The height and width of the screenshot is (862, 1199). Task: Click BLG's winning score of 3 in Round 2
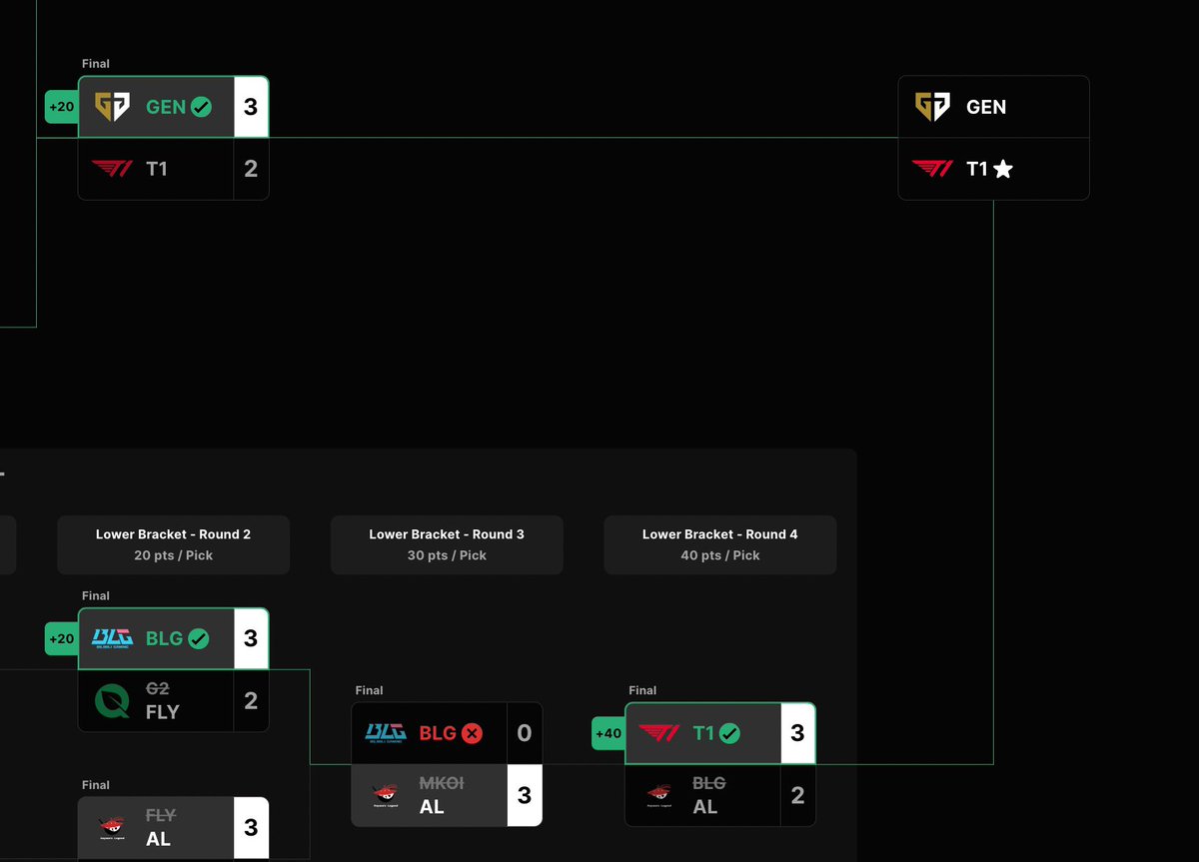click(251, 638)
